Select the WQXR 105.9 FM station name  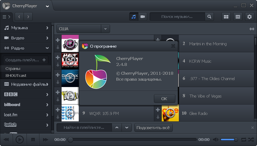(x=104, y=114)
